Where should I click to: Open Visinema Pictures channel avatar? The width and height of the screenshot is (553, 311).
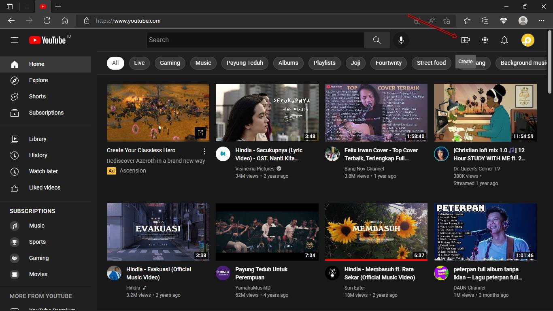223,154
